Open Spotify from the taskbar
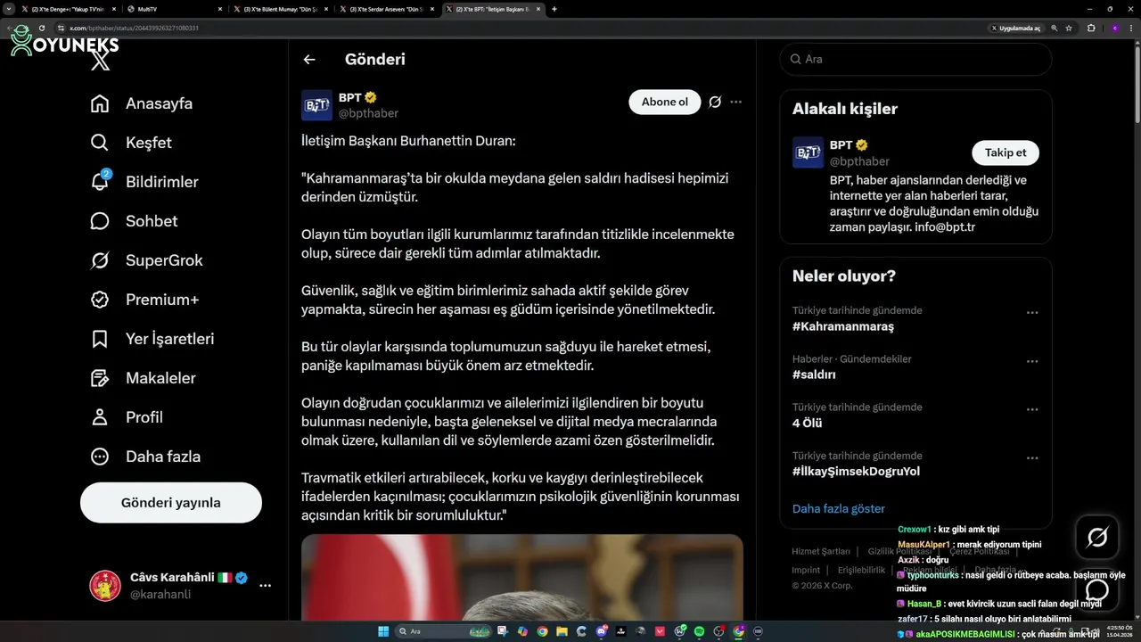 tap(699, 631)
